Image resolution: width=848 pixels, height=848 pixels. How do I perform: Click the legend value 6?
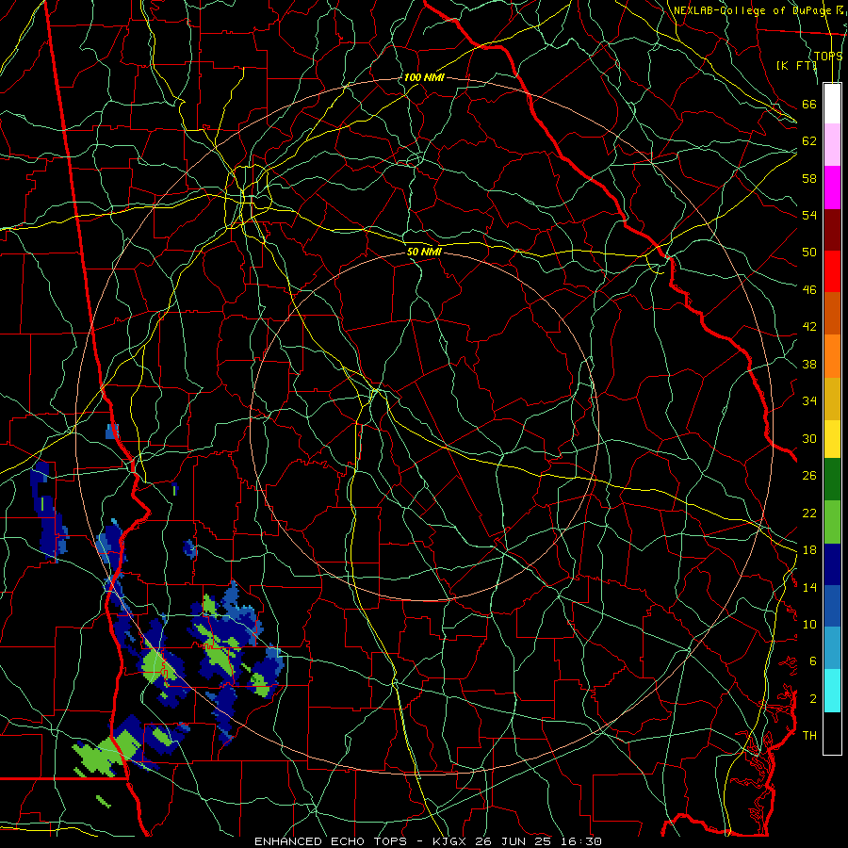pyautogui.click(x=812, y=661)
